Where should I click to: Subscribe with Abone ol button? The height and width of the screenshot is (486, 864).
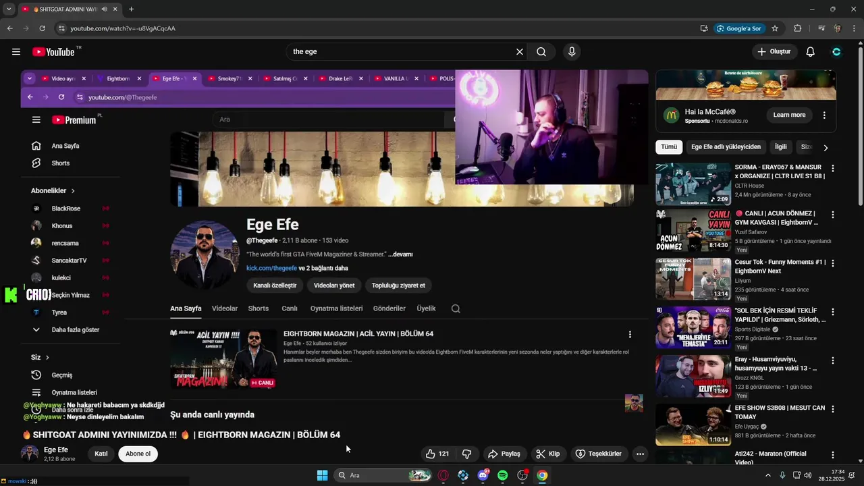click(x=138, y=454)
